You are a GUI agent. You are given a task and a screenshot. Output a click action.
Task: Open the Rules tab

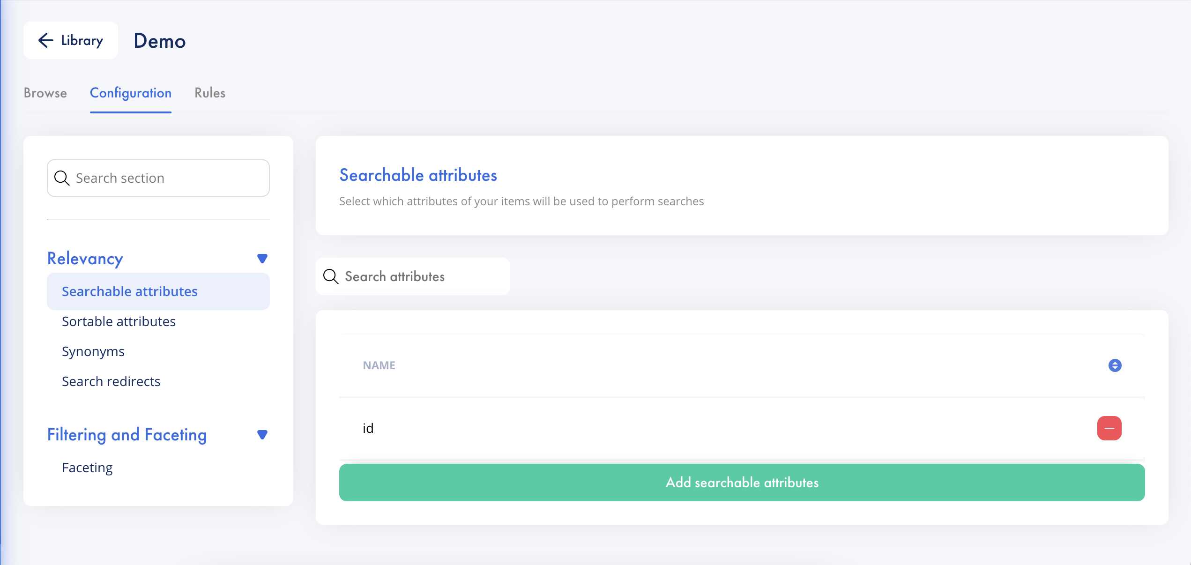(x=210, y=93)
